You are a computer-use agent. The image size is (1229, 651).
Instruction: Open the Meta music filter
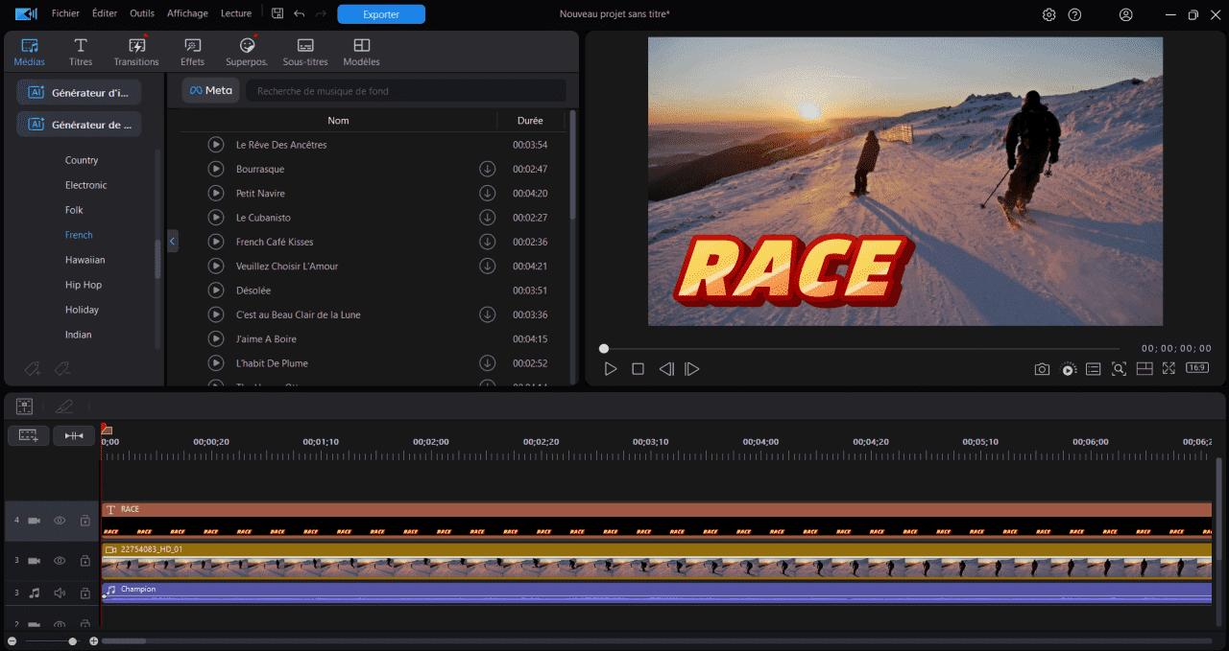(210, 89)
